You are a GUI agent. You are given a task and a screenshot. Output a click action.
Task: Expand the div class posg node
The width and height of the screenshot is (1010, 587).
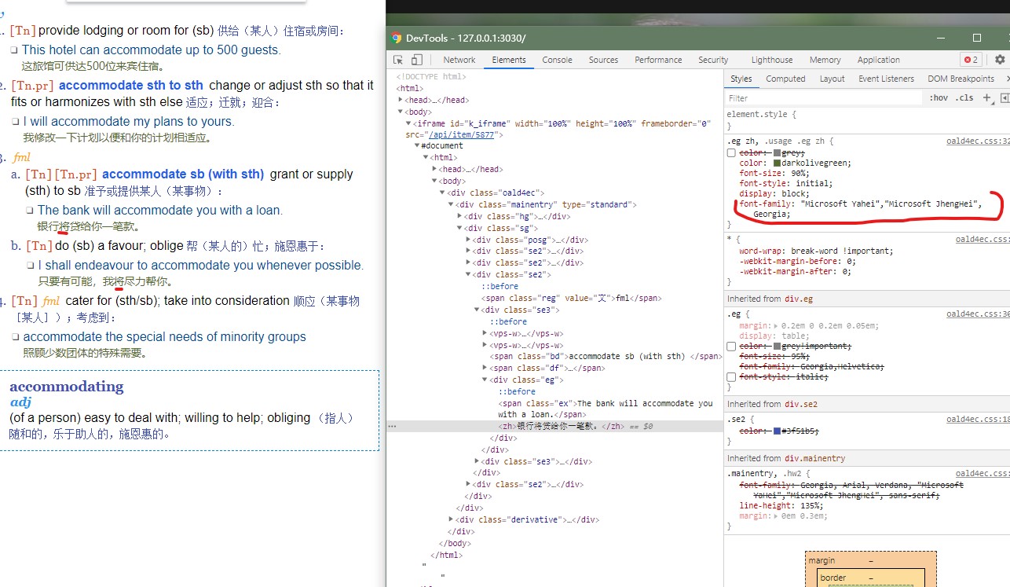coord(468,240)
